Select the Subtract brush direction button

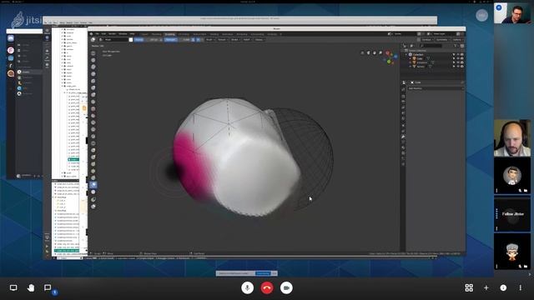(x=202, y=40)
